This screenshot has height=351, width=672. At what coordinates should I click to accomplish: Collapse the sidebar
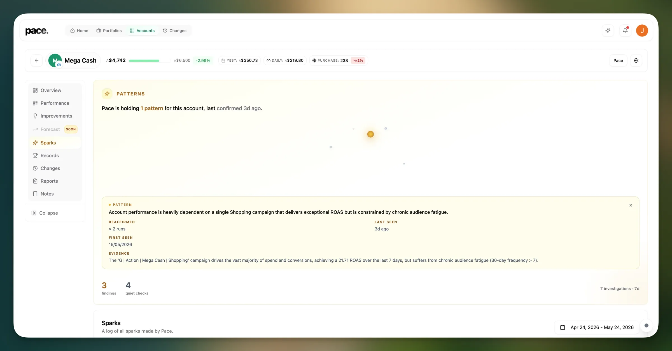pyautogui.click(x=45, y=213)
